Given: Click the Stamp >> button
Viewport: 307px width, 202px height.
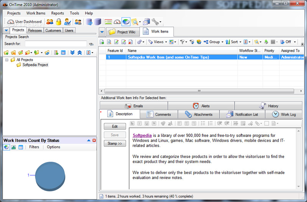Looking at the screenshot, I should (115, 143).
